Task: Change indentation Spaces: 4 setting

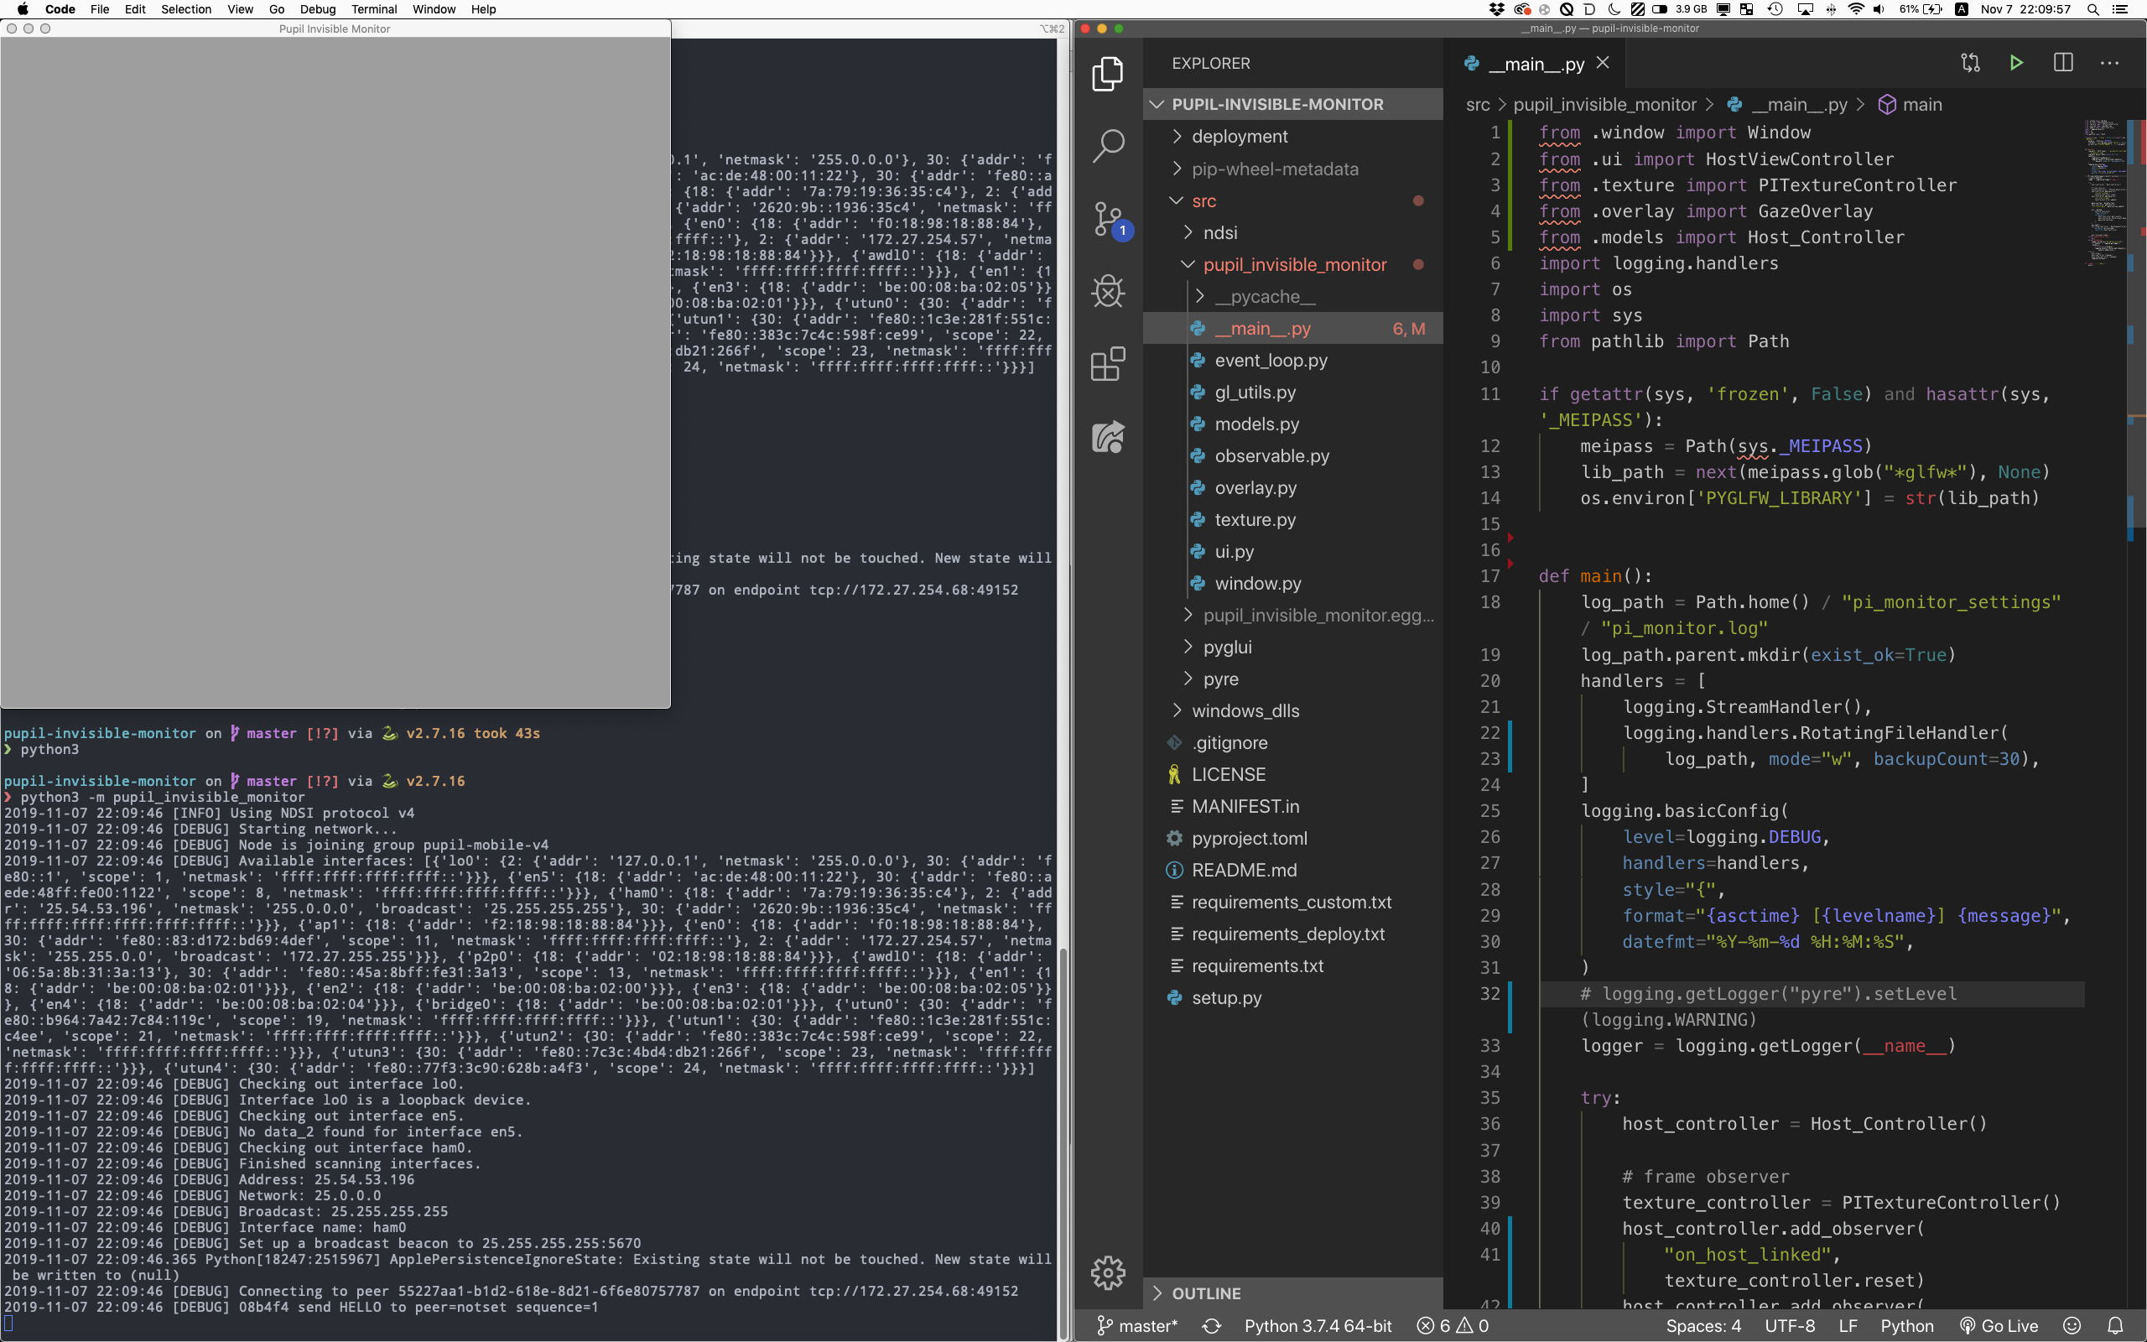Action: 1703,1326
